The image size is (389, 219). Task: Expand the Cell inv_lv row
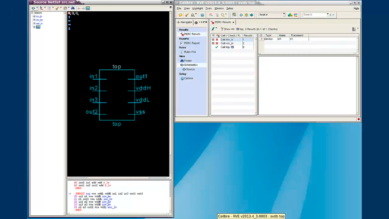[x=213, y=39]
